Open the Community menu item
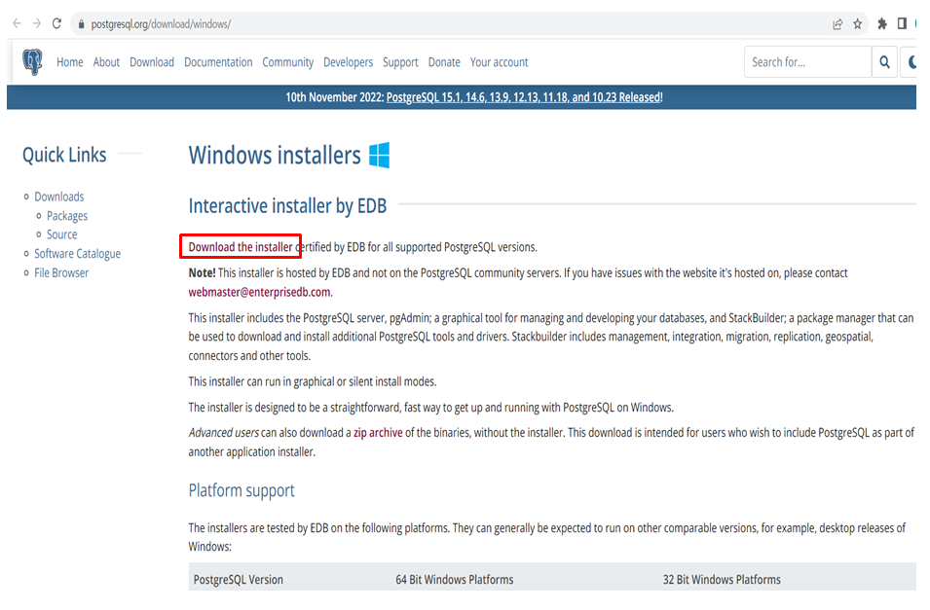The width and height of the screenshot is (930, 610). [x=287, y=62]
